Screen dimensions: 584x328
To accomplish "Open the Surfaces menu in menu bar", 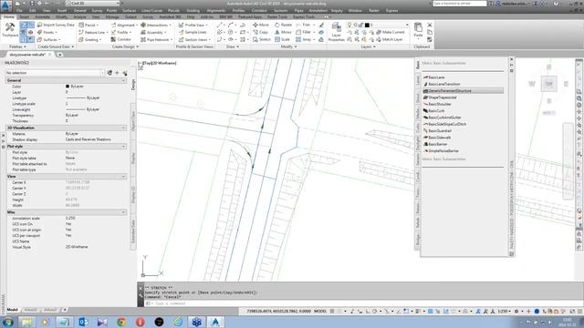I will (130, 11).
